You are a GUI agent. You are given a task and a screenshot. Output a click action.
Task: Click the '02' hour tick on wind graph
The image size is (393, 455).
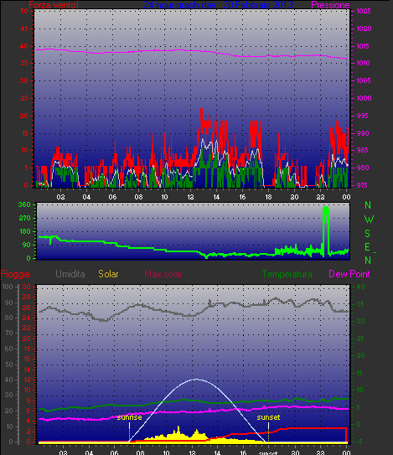[60, 197]
